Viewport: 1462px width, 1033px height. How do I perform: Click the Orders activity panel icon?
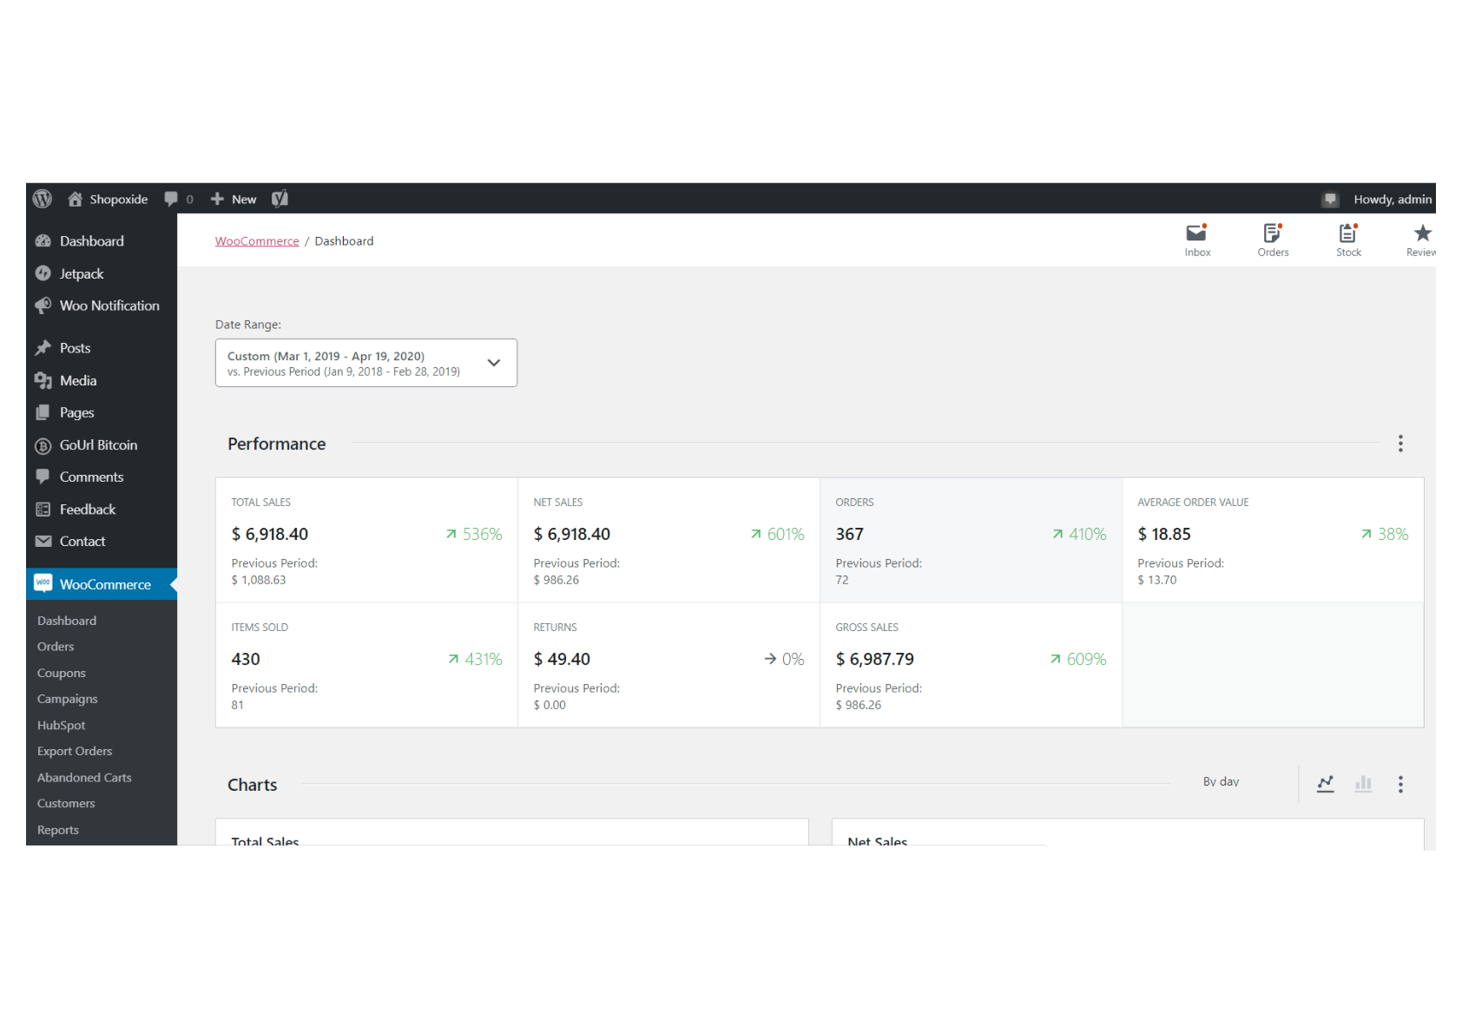[1272, 234]
